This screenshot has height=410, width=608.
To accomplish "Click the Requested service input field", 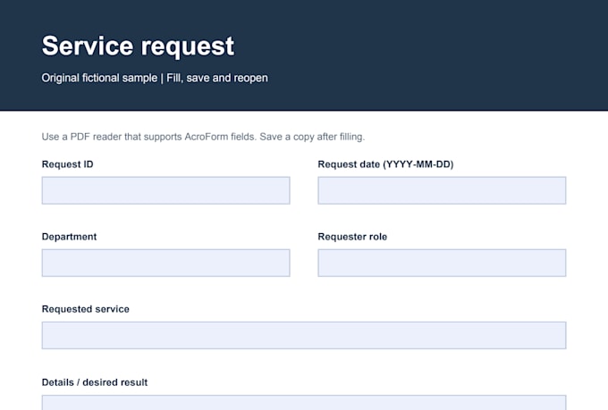I will pos(304,335).
